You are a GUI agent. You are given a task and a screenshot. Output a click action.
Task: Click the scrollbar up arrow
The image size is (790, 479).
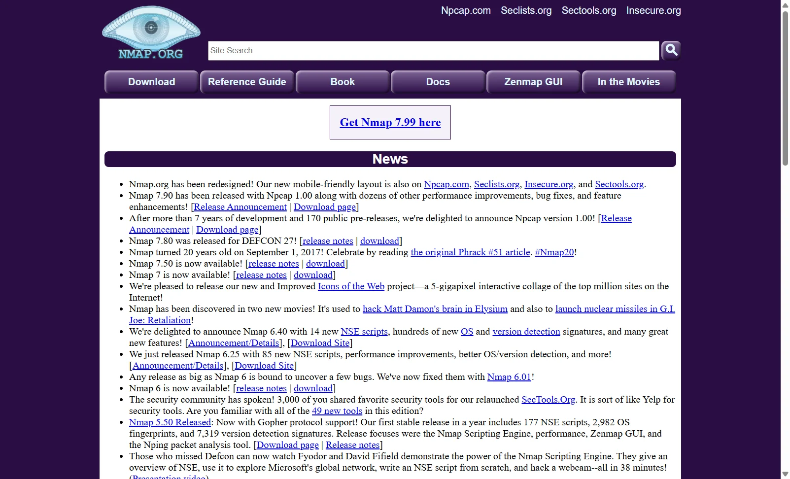click(785, 5)
